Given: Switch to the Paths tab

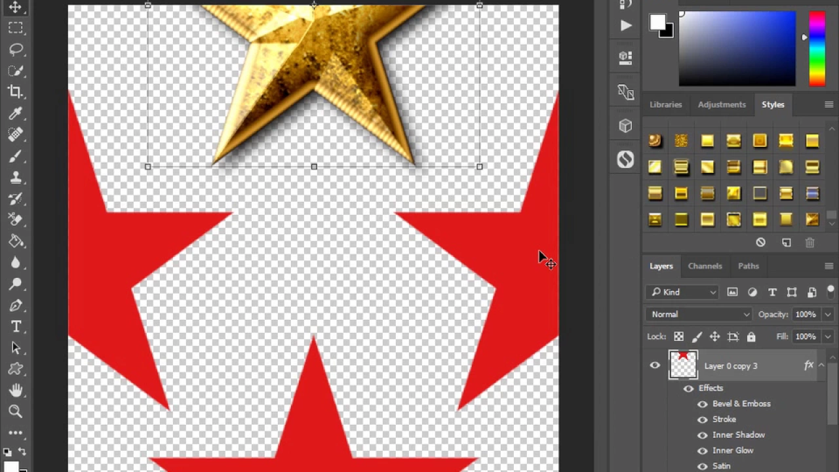Looking at the screenshot, I should [x=748, y=266].
